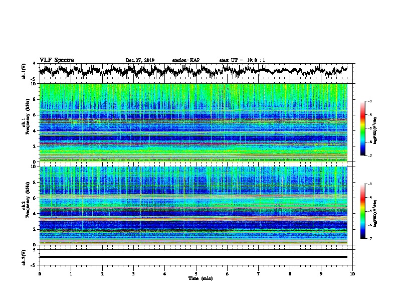Click the time axis tick label "3"
The height and width of the screenshot is (307, 397).
click(133, 274)
